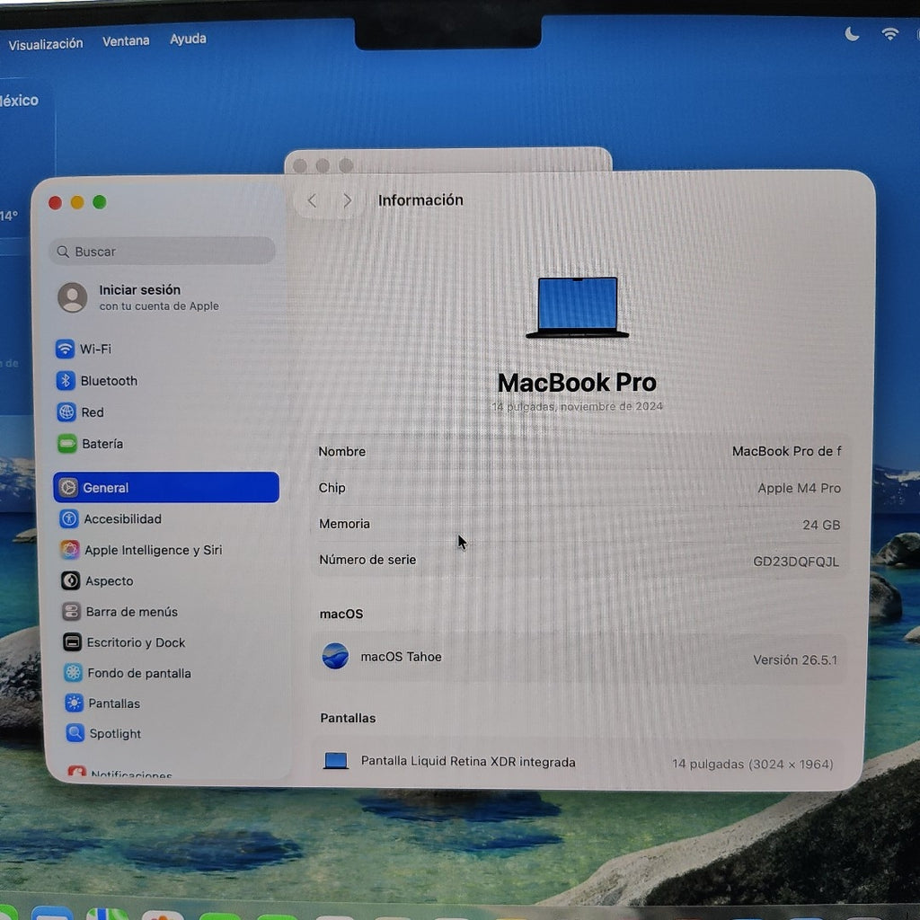Viewport: 920px width, 920px height.
Task: Click the Pantallas section heading
Action: [x=348, y=718]
